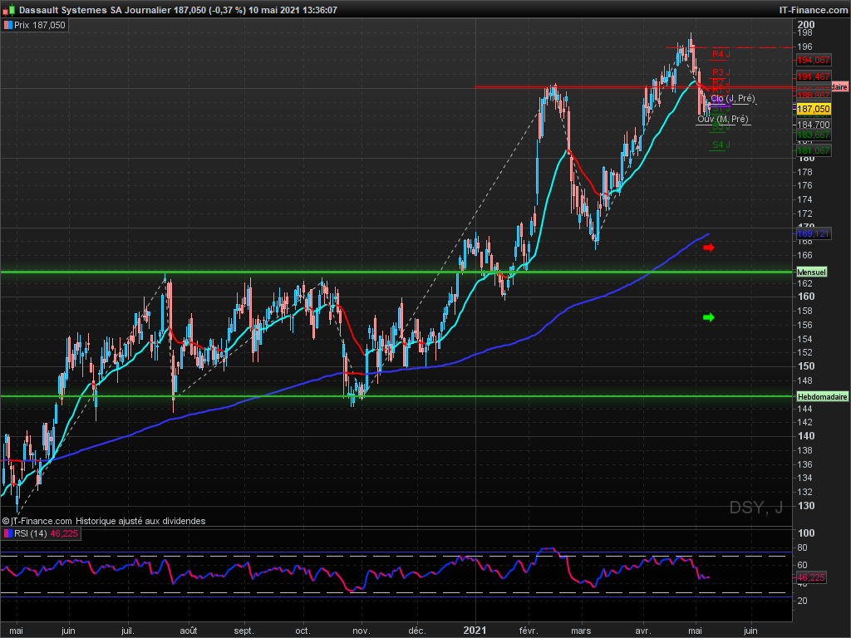Click the R4 J pivot resistance label
Screen dimensions: 851x638
point(721,54)
